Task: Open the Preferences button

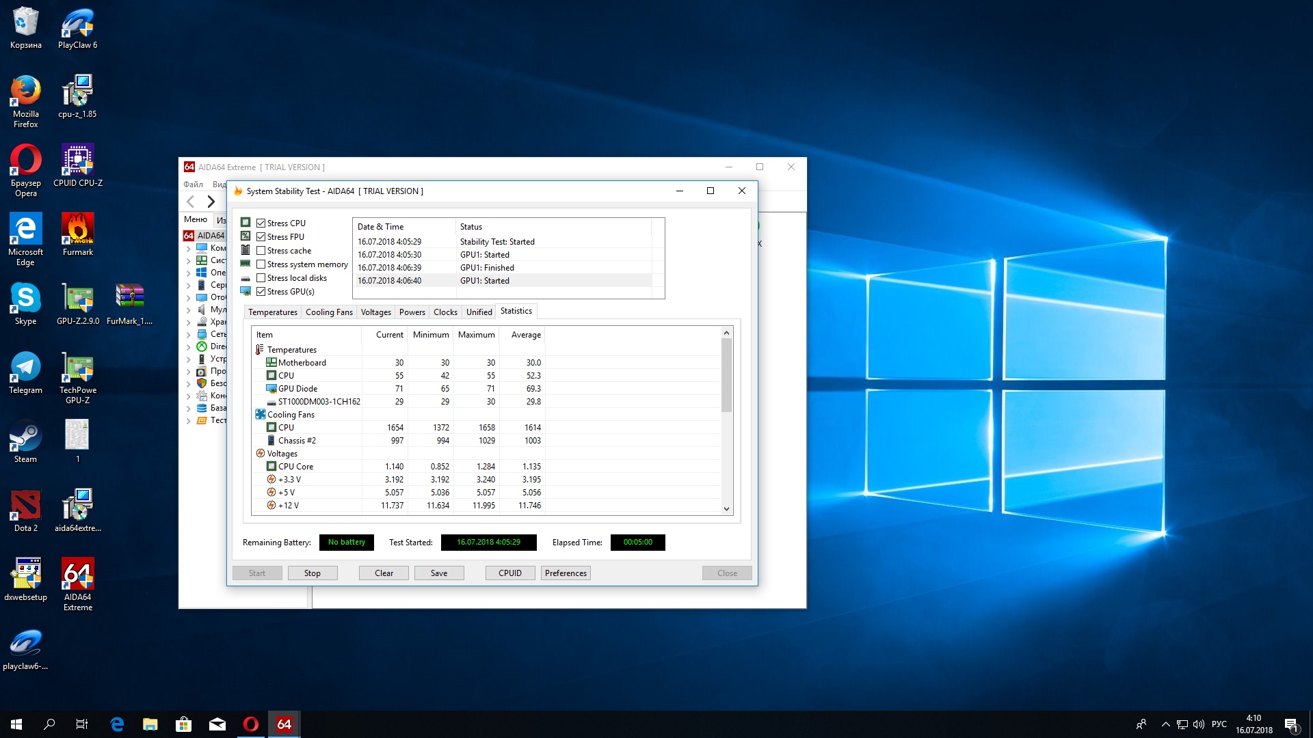Action: (566, 573)
